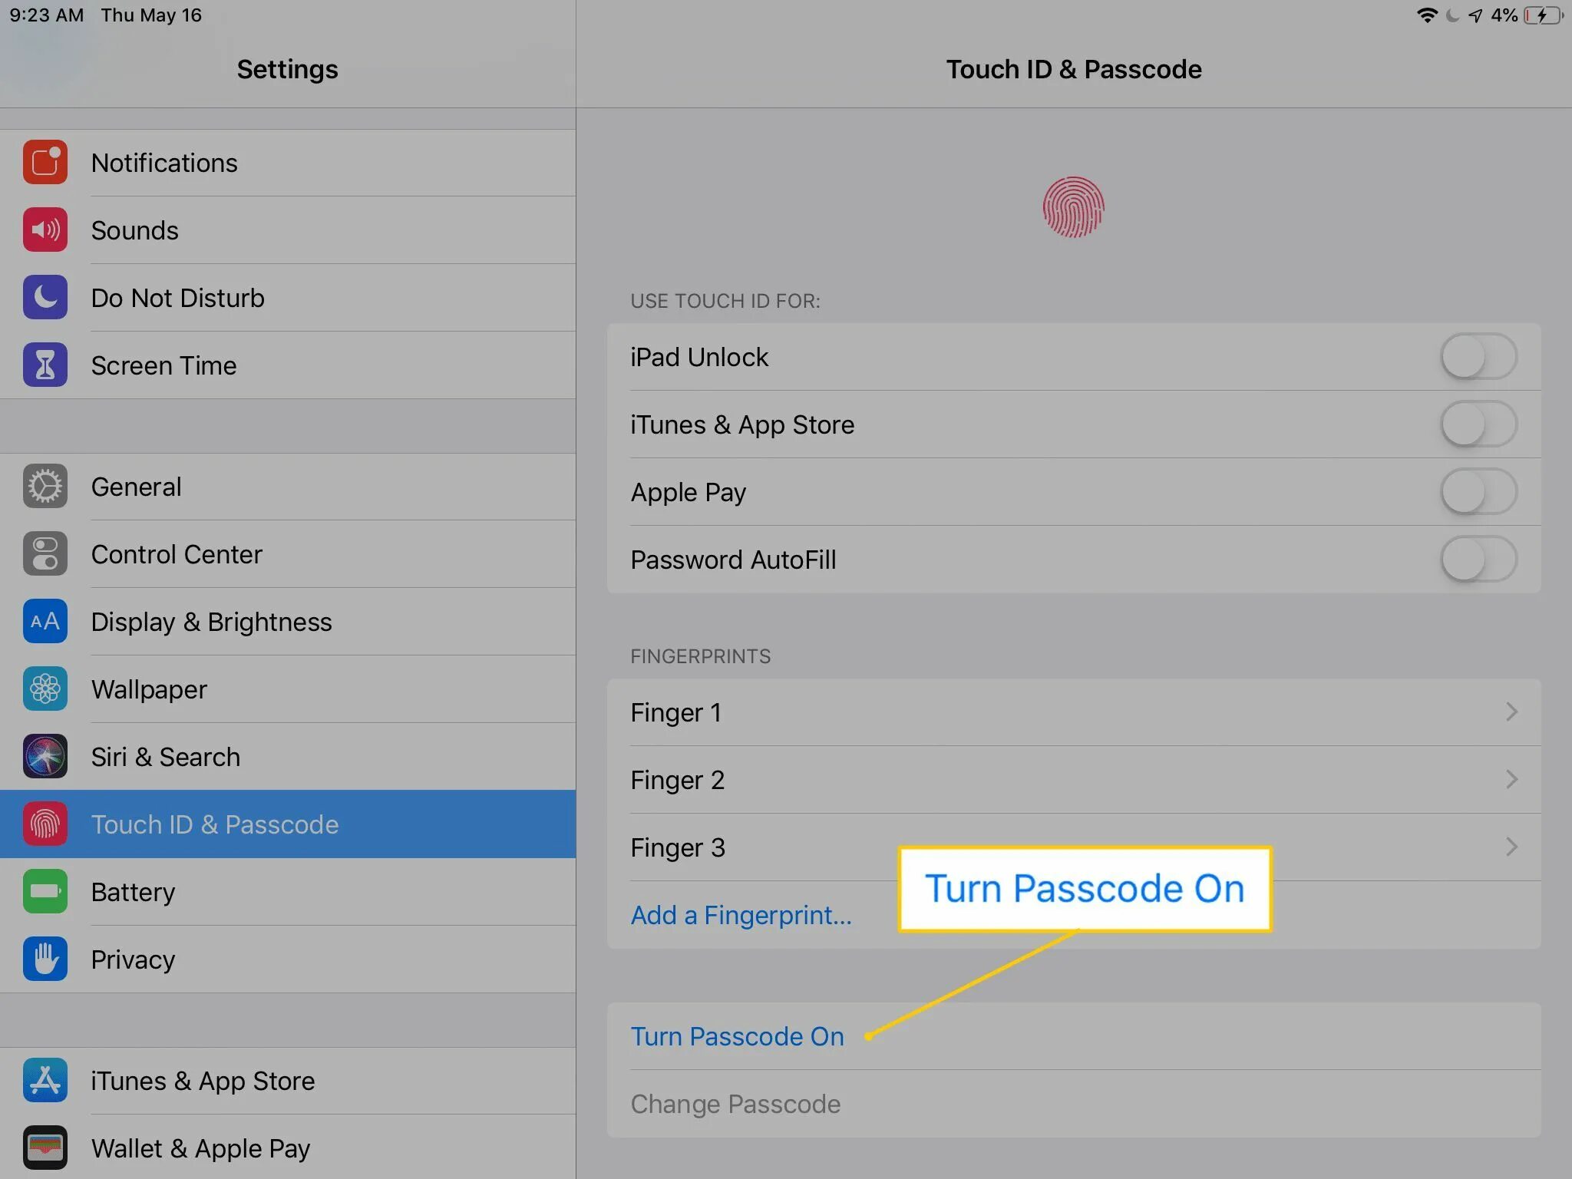Tap the Privacy hand icon
This screenshot has height=1179, width=1572.
45,959
